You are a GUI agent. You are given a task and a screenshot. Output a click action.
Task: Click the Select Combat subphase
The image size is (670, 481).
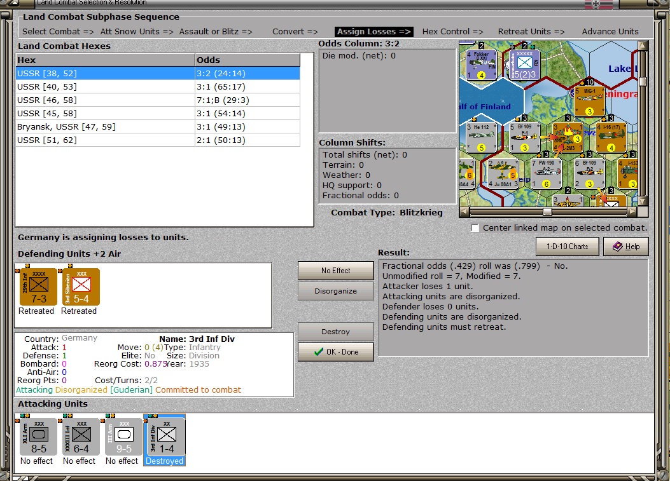58,32
